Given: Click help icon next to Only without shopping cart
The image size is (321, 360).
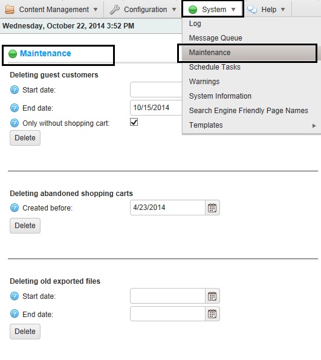Looking at the screenshot, I should 15,123.
